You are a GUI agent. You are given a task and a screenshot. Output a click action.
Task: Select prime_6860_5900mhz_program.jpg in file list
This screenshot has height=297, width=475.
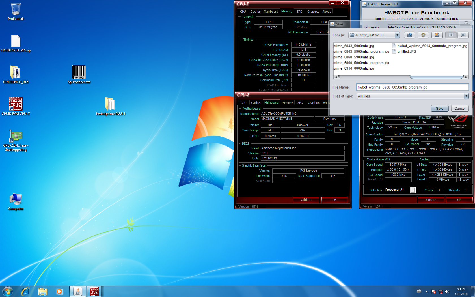[x=361, y=63]
